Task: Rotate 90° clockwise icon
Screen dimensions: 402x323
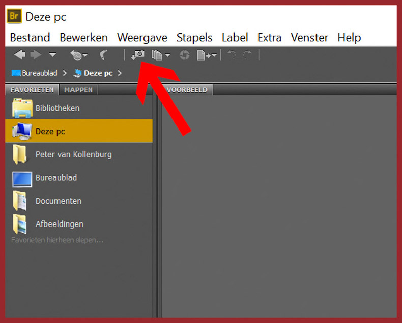Action: click(x=247, y=55)
